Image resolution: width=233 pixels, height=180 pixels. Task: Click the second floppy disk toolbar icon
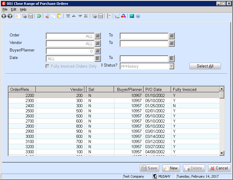[101, 16]
